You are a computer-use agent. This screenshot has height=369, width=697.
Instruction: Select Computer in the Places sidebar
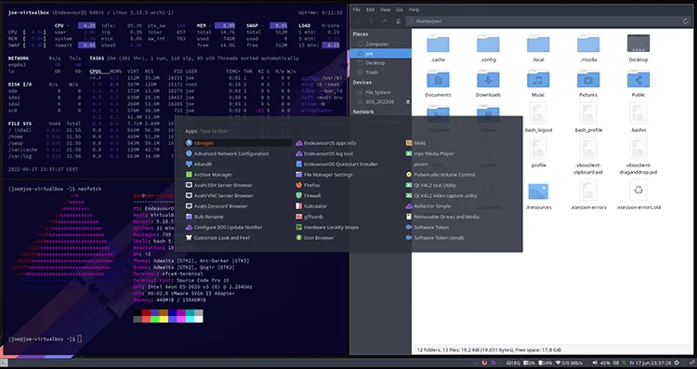tap(381, 44)
